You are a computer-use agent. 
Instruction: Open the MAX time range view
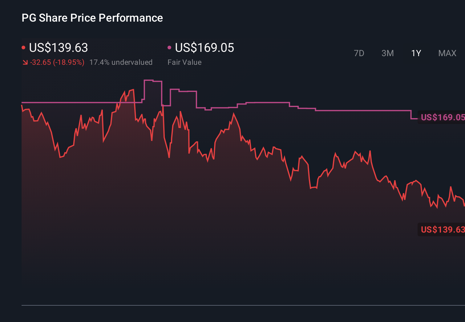click(447, 53)
